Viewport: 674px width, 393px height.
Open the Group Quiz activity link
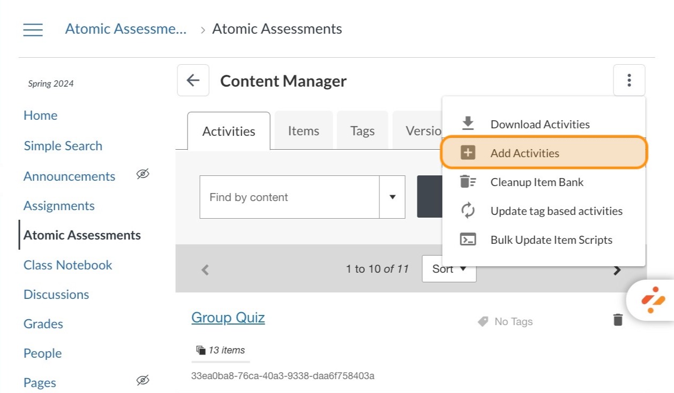point(228,318)
